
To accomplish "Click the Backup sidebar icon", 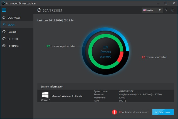I will tap(4, 32).
